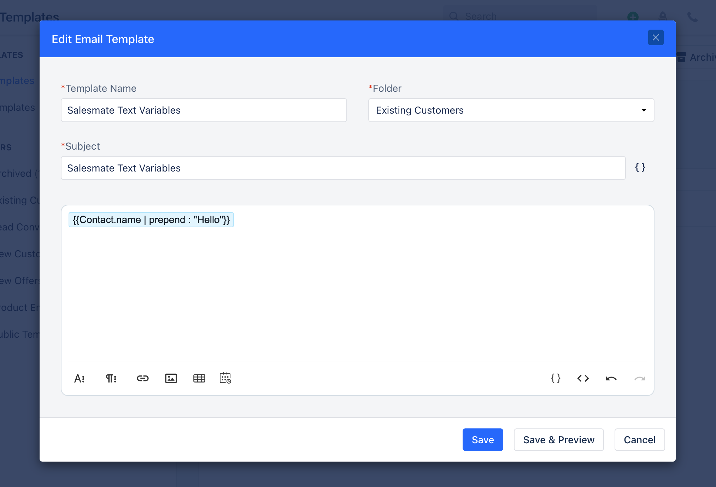
Task: Open the font formatting options in the editor toolbar
Action: (80, 378)
